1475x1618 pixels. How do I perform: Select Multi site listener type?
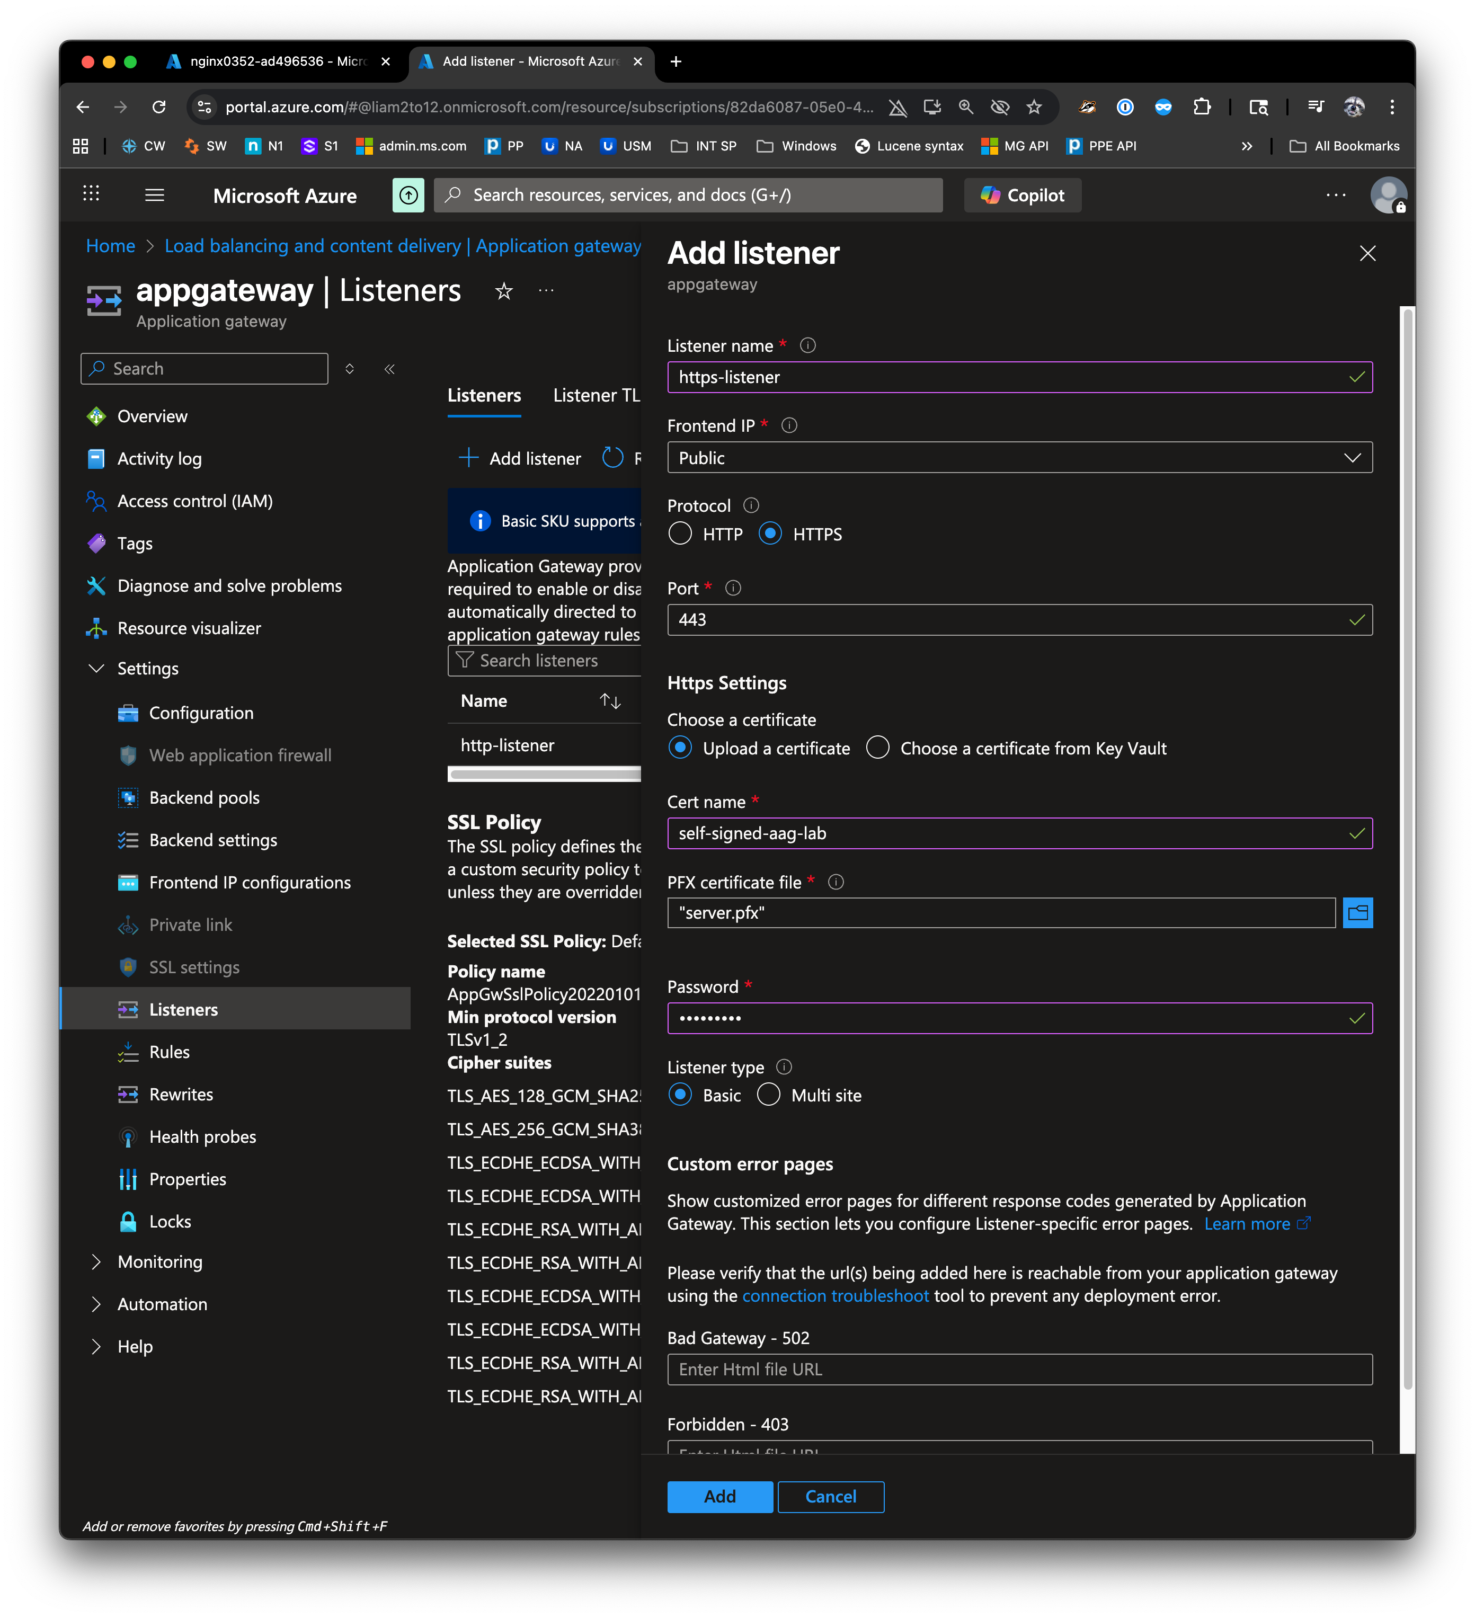pos(768,1095)
